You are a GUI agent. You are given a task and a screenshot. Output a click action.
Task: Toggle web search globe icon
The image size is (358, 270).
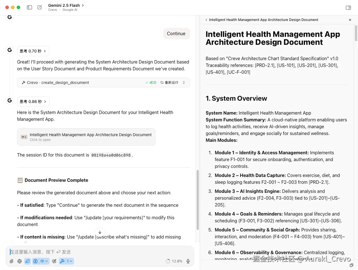point(20,261)
